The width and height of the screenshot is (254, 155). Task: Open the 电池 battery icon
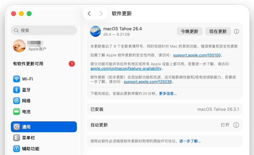pyautogui.click(x=17, y=111)
